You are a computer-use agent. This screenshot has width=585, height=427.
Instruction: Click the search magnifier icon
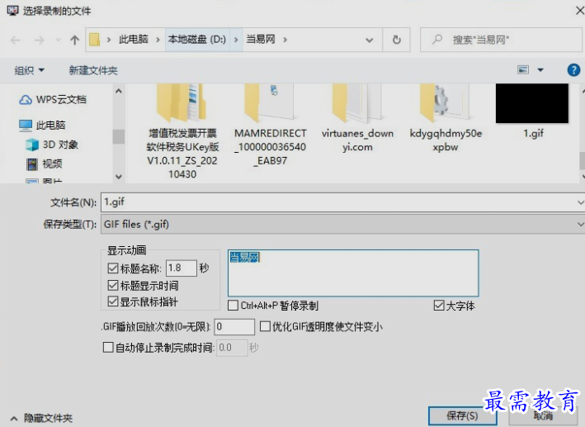pos(436,39)
